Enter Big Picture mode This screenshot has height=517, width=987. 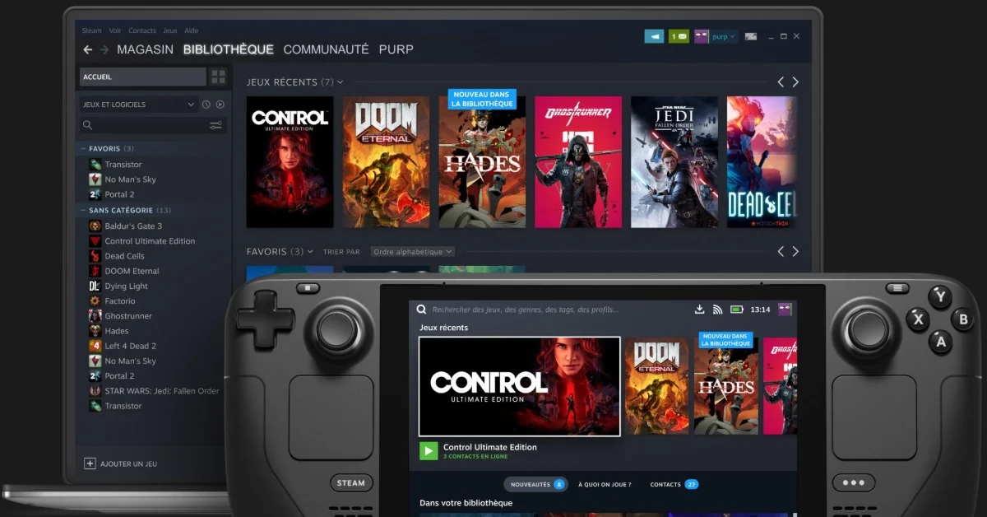tap(750, 36)
